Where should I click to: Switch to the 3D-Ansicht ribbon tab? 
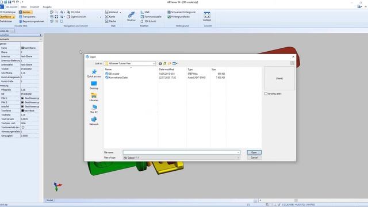tap(11, 7)
